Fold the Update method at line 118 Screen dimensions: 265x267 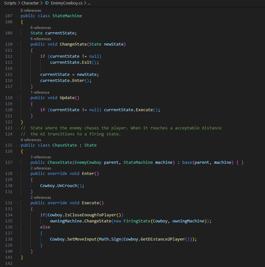pos(17,98)
